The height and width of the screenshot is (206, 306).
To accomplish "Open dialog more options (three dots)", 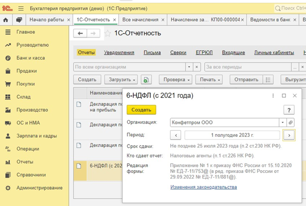I will (273, 96).
